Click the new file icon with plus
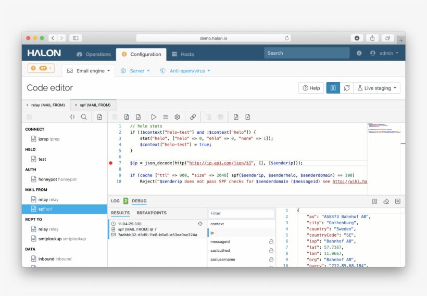The width and height of the screenshot is (427, 296). point(99,117)
